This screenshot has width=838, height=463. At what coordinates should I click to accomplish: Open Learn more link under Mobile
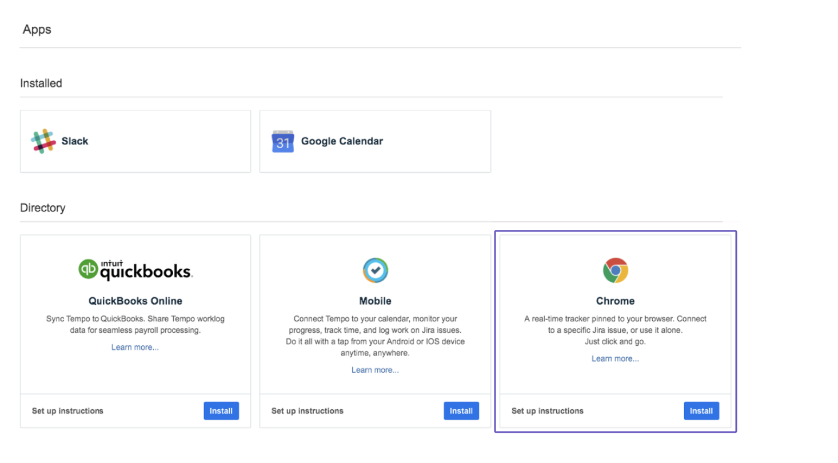point(375,370)
